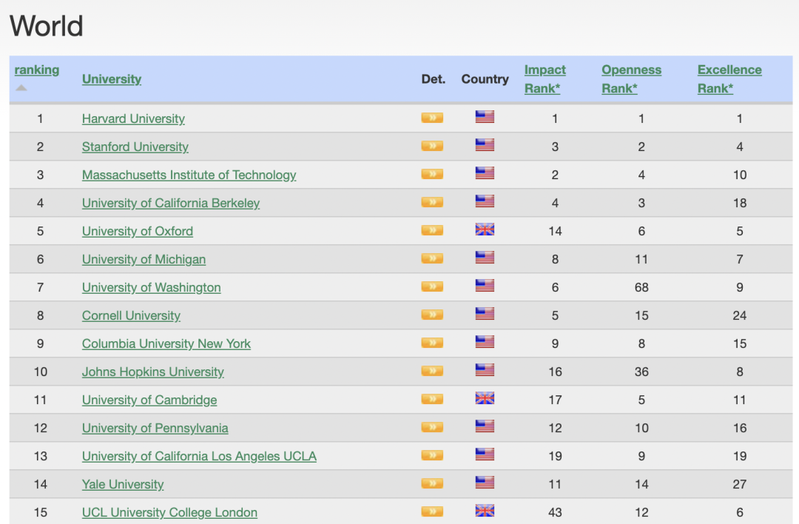The image size is (799, 524).
Task: Open details arrow for Yale University
Action: [432, 483]
